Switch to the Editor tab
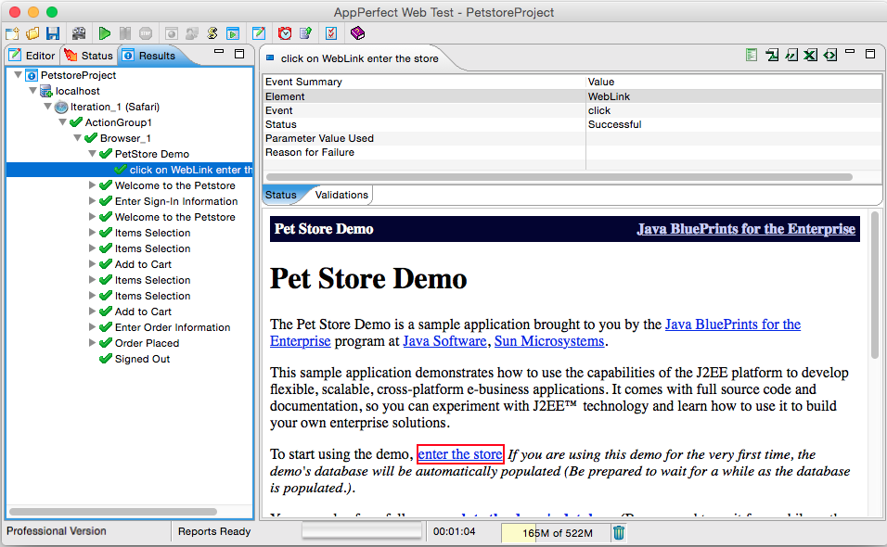The height and width of the screenshot is (547, 887). coord(32,56)
